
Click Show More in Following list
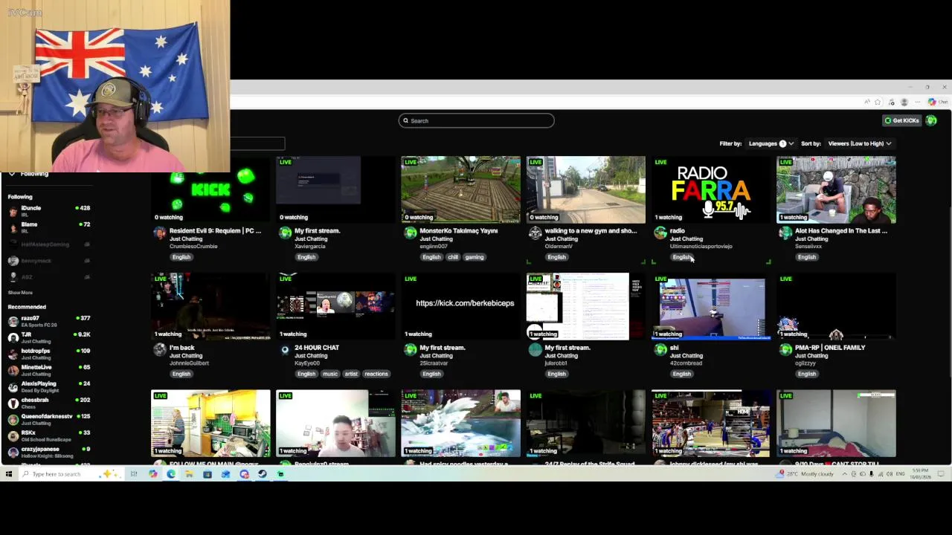pos(20,293)
